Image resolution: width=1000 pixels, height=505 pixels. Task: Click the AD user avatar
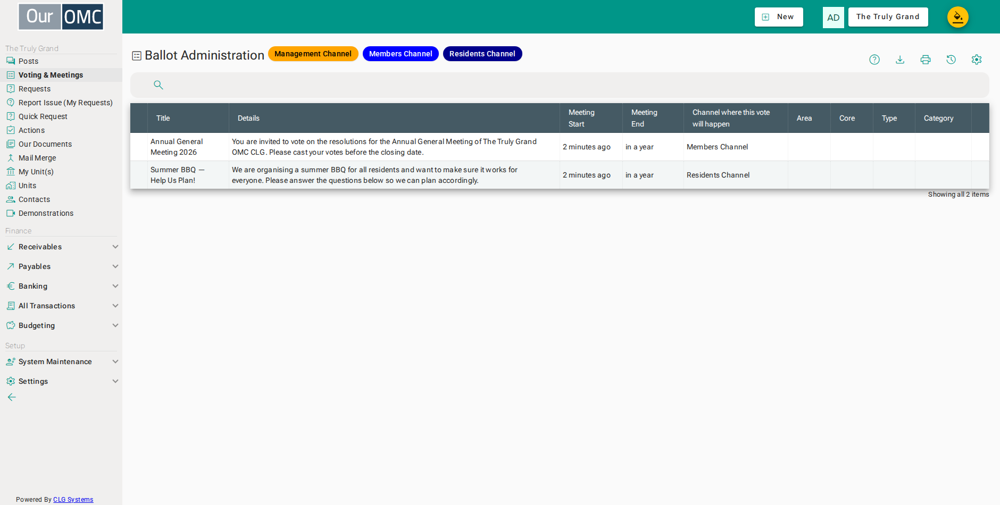point(834,18)
